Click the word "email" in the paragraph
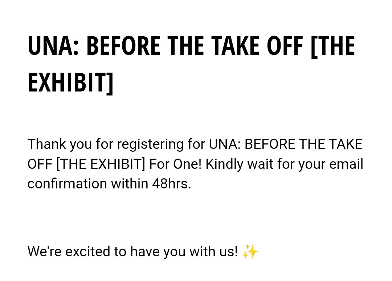392x281 pixels. click(x=346, y=164)
